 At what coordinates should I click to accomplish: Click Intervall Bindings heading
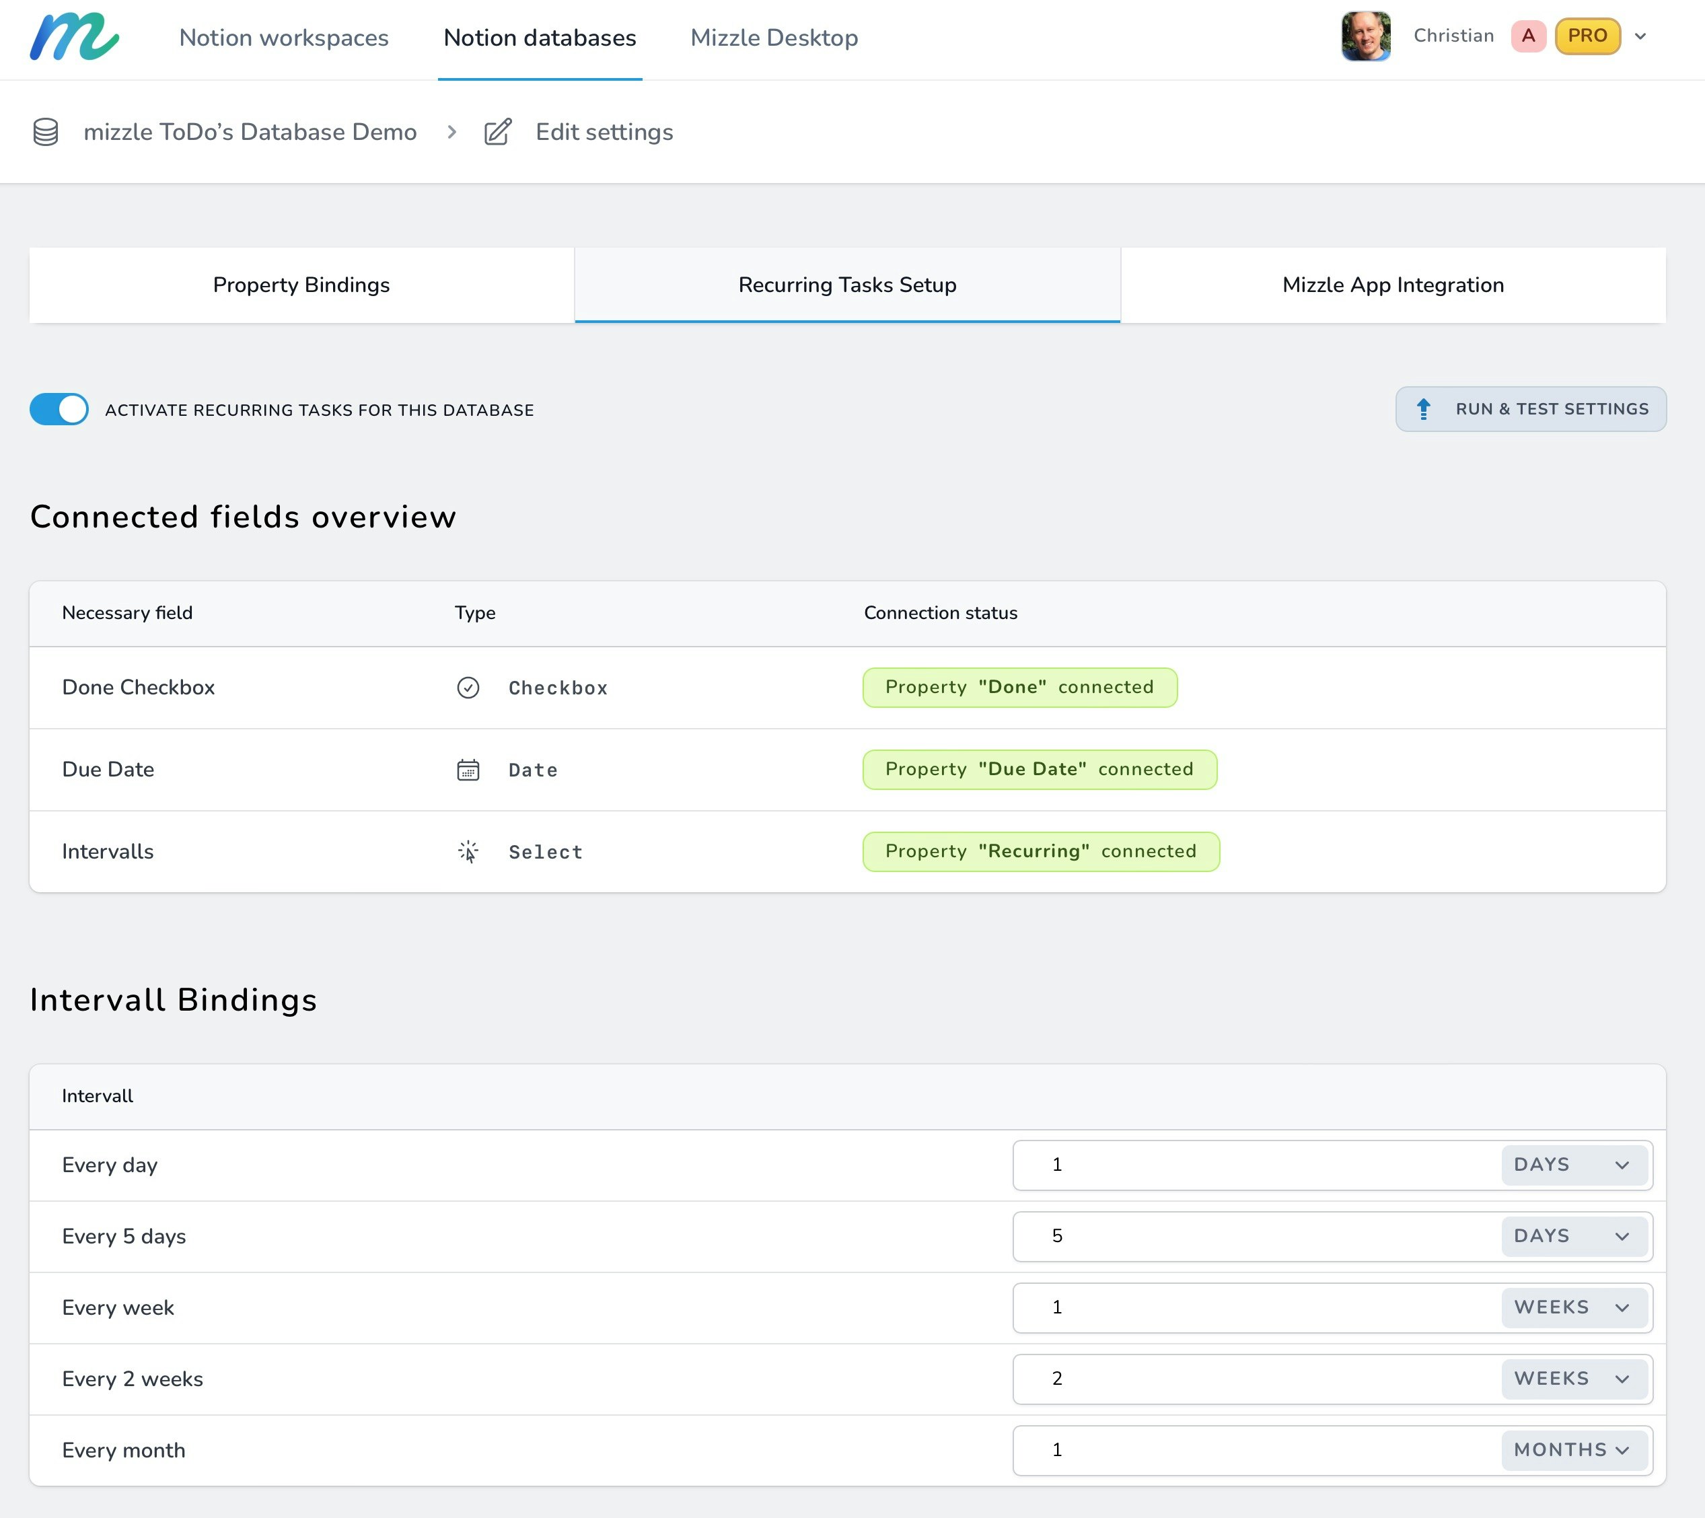click(x=174, y=1000)
